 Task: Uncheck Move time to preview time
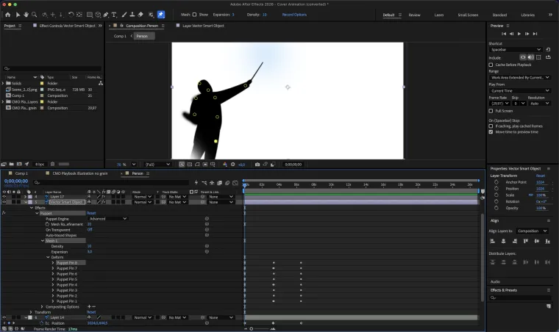(x=491, y=132)
